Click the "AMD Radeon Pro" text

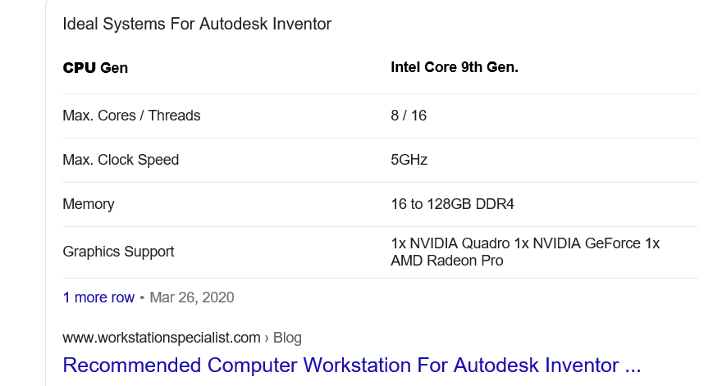(x=447, y=261)
